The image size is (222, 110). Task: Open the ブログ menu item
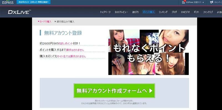point(174,12)
